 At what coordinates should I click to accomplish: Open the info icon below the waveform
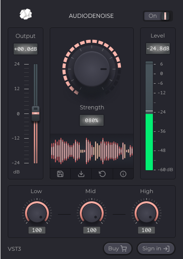coord(123,174)
